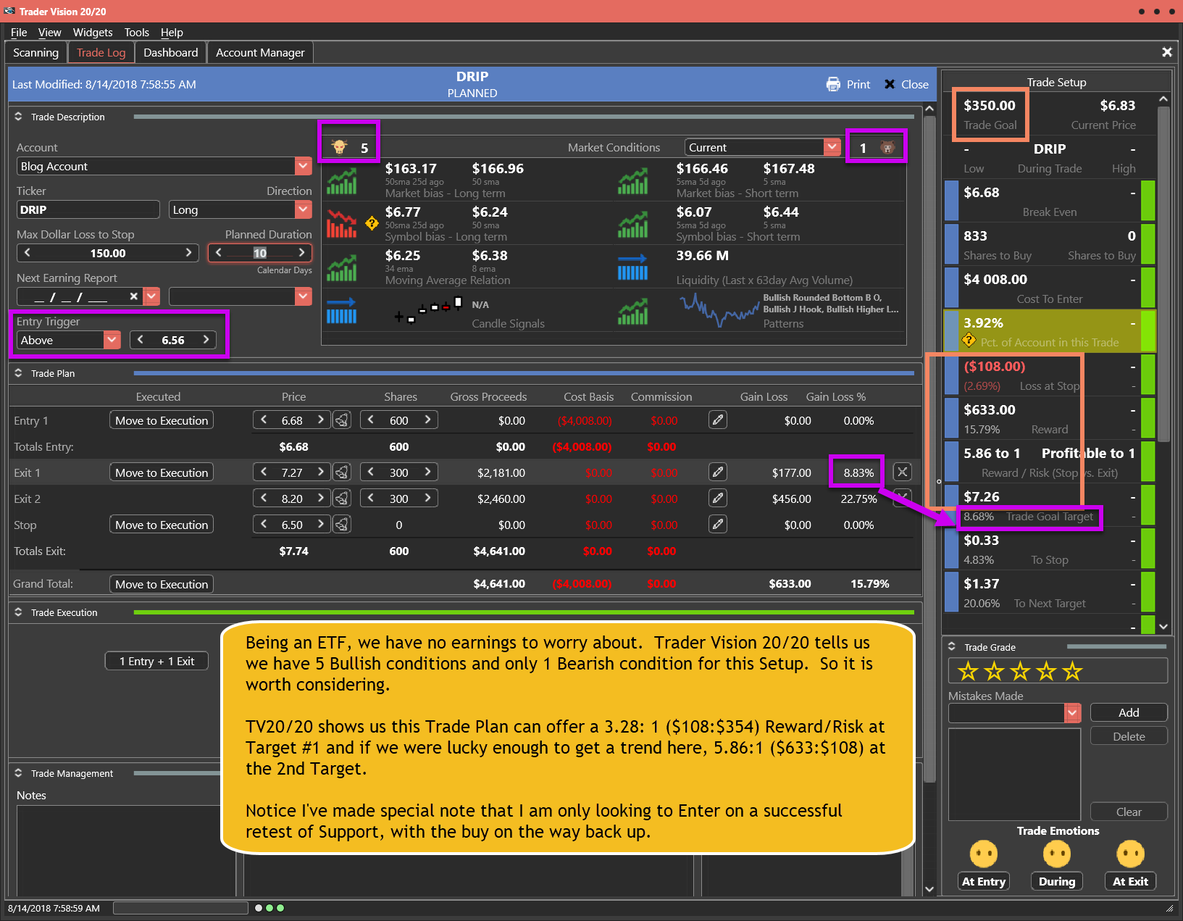Click the Clear mistakes button
This screenshot has width=1183, height=921.
pos(1129,812)
